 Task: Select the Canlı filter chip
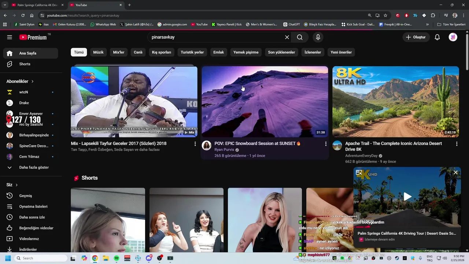click(x=138, y=52)
